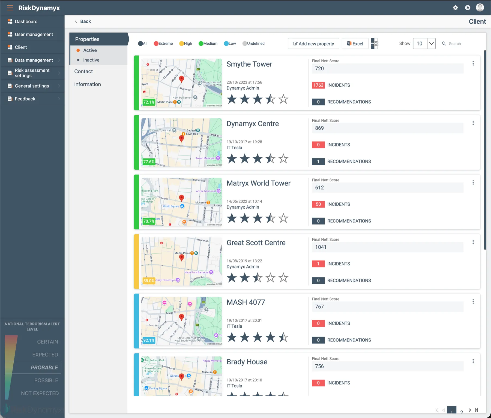Select the Properties tab
This screenshot has height=418, width=491.
pyautogui.click(x=98, y=39)
